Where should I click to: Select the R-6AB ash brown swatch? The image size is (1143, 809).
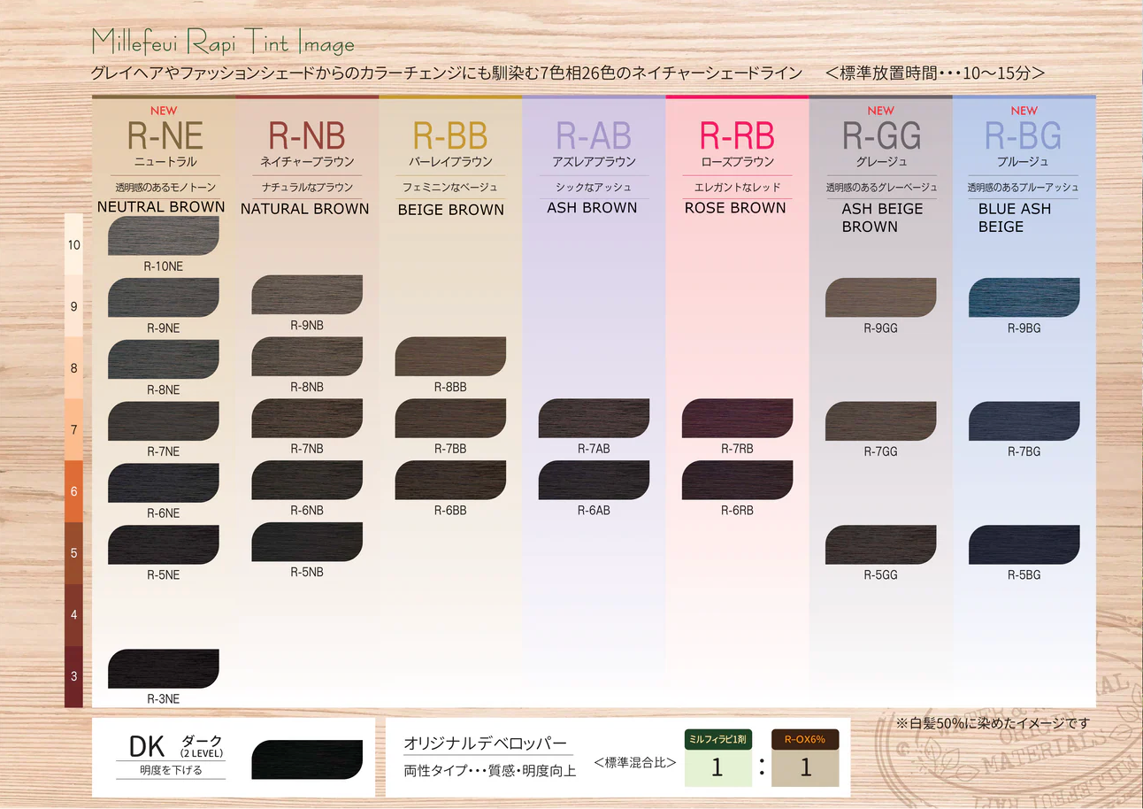coord(594,481)
